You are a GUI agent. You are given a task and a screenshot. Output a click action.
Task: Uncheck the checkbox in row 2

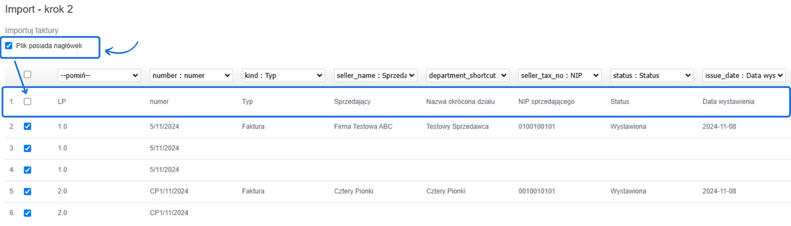(28, 127)
